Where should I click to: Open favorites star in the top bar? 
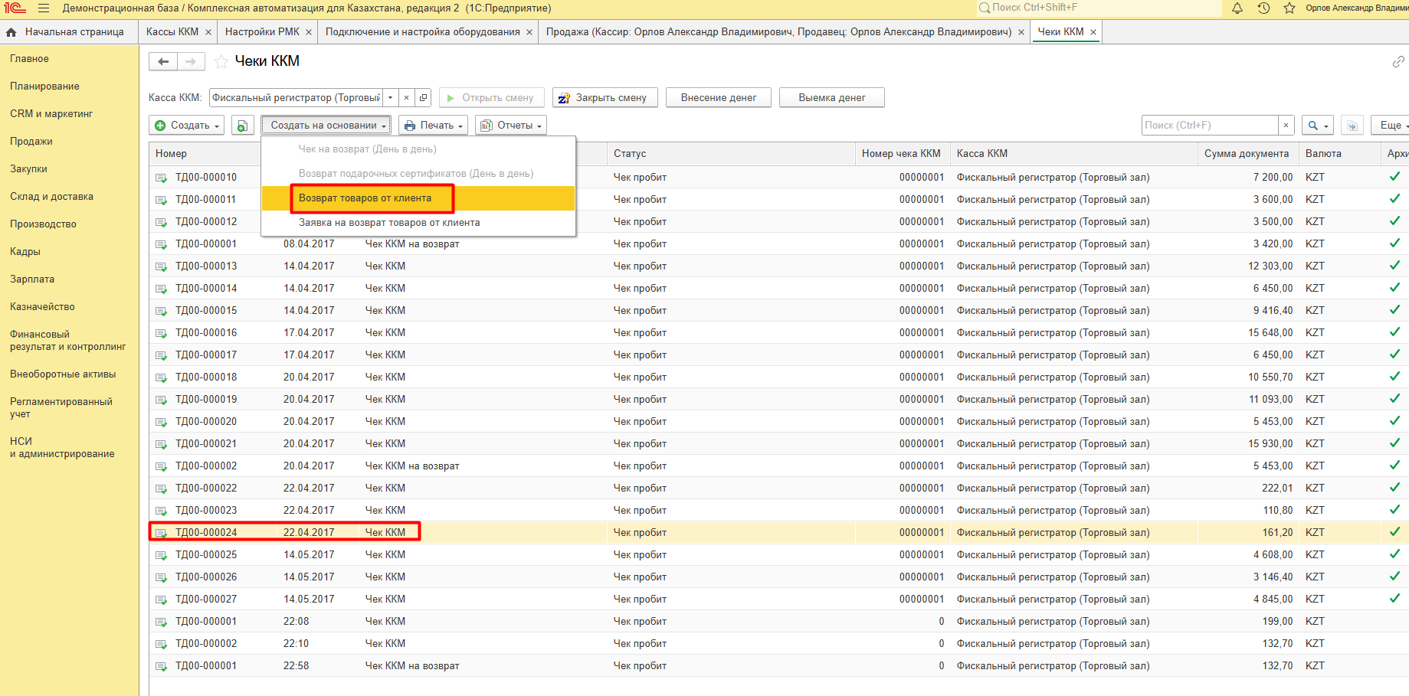coord(1289,8)
